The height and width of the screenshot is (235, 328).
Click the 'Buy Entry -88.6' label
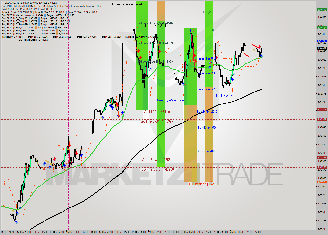point(207,151)
